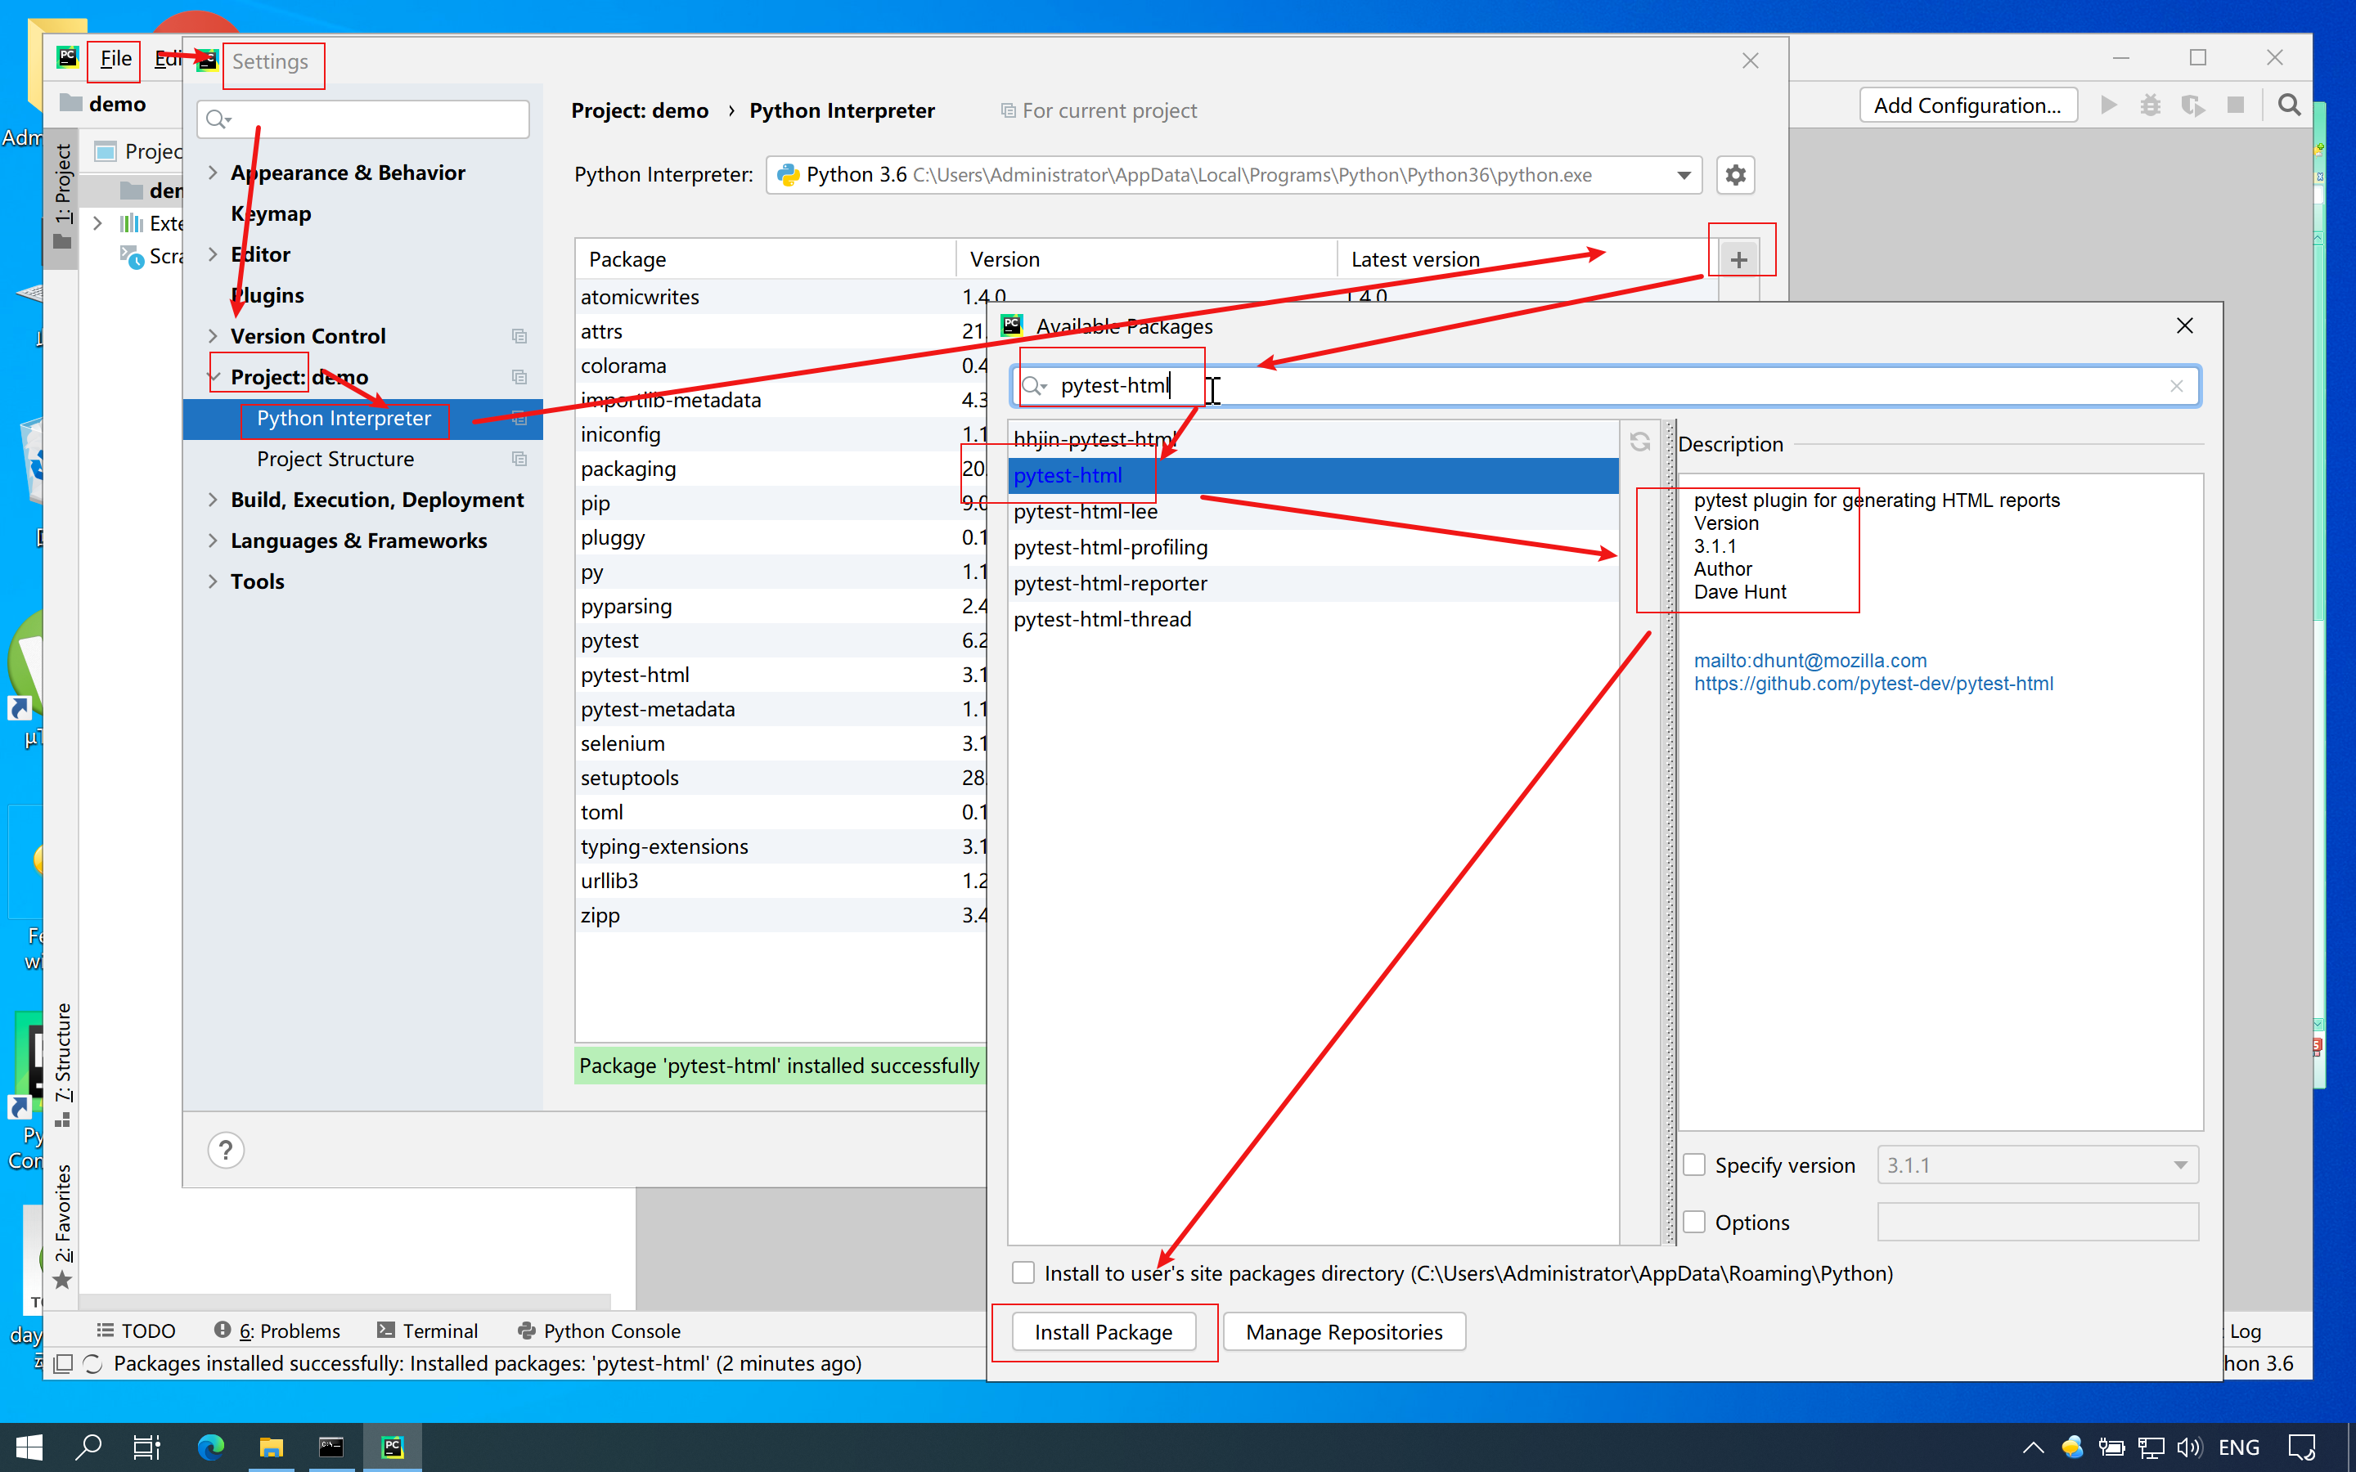Open the Python Interpreter dropdown
The image size is (2356, 1472).
point(1684,175)
